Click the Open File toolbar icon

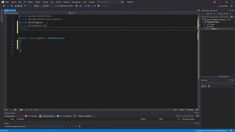pos(16,6)
